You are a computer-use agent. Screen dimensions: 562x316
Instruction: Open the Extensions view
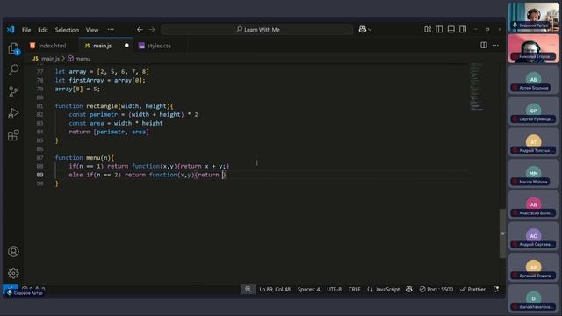(13, 135)
